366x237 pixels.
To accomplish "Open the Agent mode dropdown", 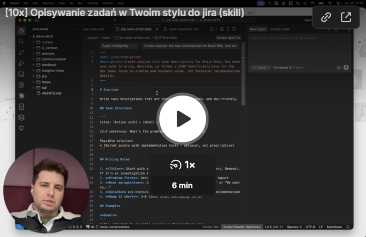I will click(260, 67).
